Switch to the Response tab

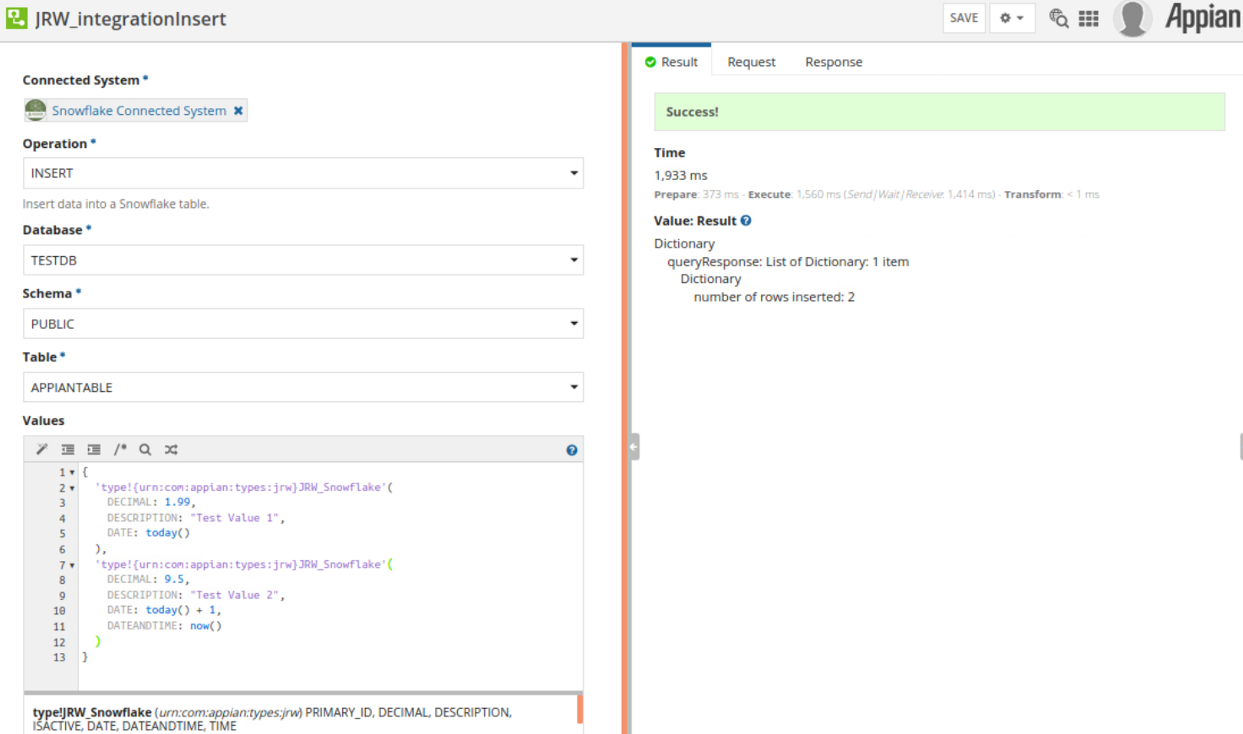coord(834,62)
